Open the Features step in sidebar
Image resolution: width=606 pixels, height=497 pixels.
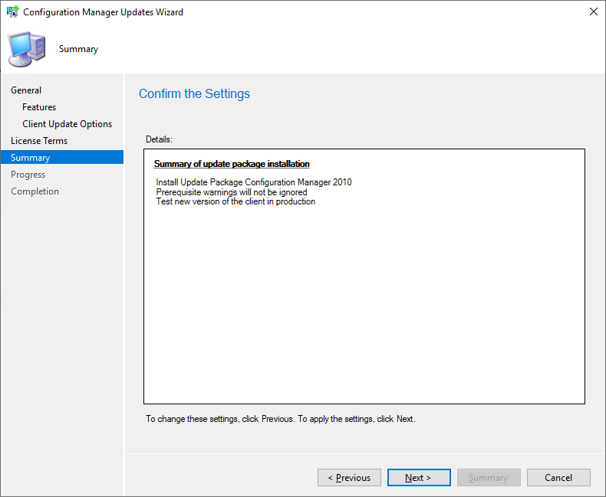39,107
